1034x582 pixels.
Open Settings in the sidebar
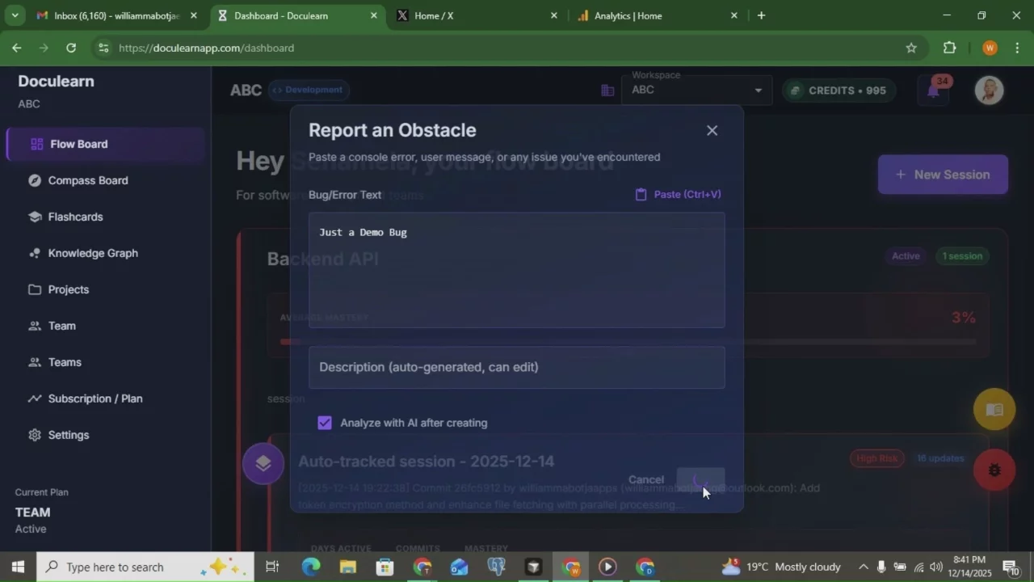point(68,435)
